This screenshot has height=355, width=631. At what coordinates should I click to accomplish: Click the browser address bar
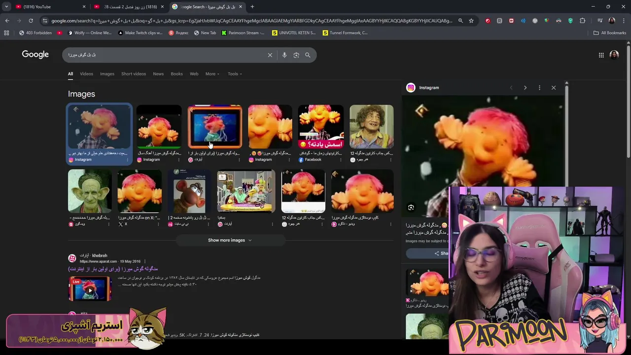[x=251, y=21]
